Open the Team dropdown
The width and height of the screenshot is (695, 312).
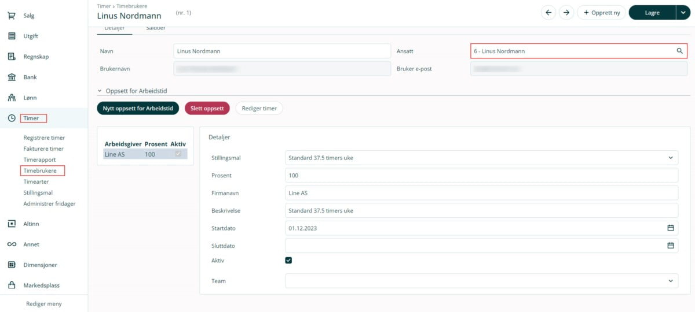tap(671, 281)
